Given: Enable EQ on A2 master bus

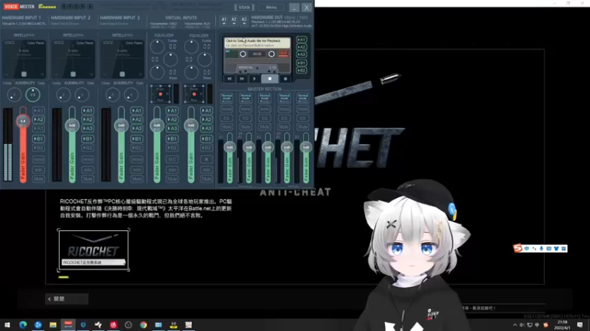Looking at the screenshot, I should click(246, 118).
